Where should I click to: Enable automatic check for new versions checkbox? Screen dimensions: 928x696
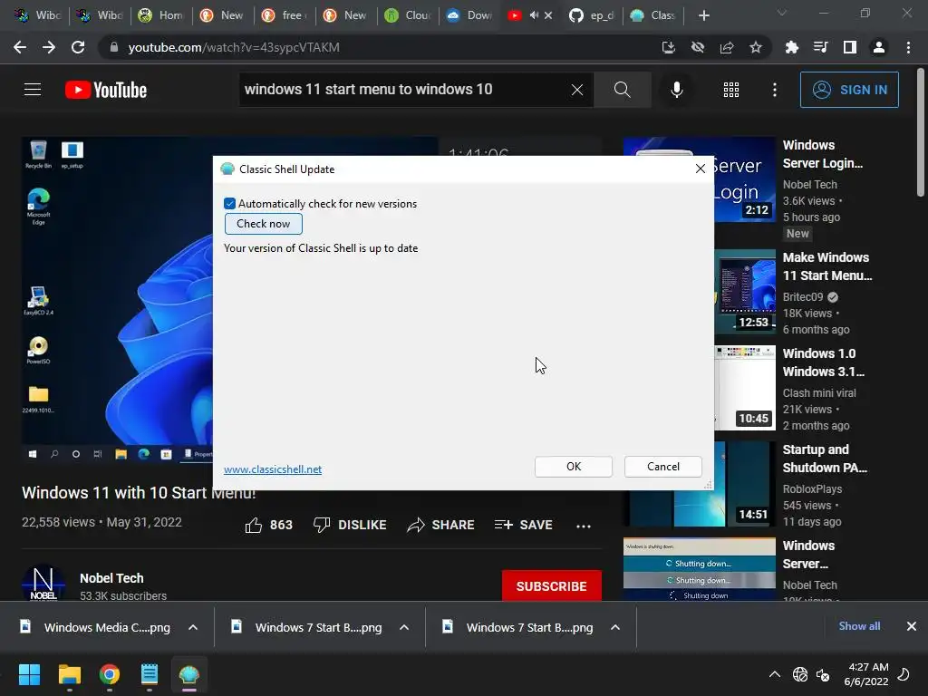tap(229, 204)
